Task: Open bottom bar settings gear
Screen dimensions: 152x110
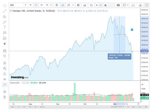Action: [146, 107]
